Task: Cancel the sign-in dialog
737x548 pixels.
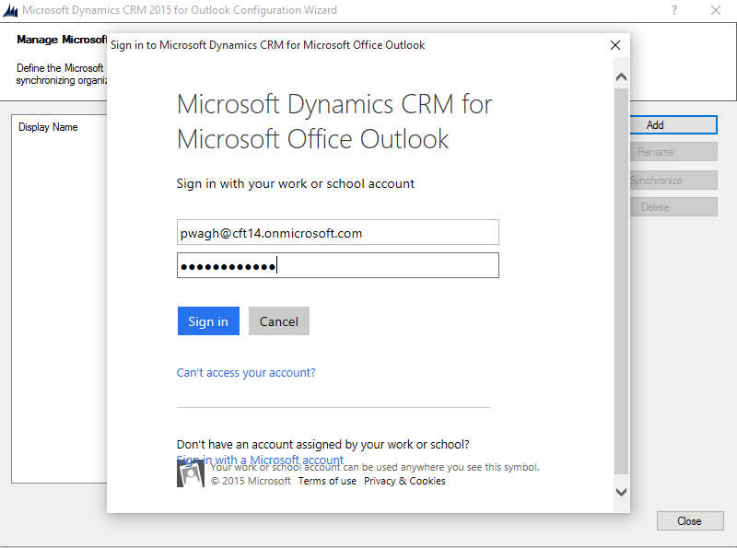Action: click(x=279, y=321)
